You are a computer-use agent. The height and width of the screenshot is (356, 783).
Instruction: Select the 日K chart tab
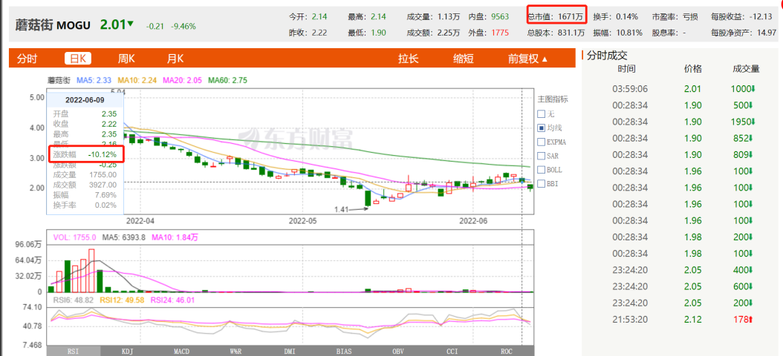coord(78,59)
